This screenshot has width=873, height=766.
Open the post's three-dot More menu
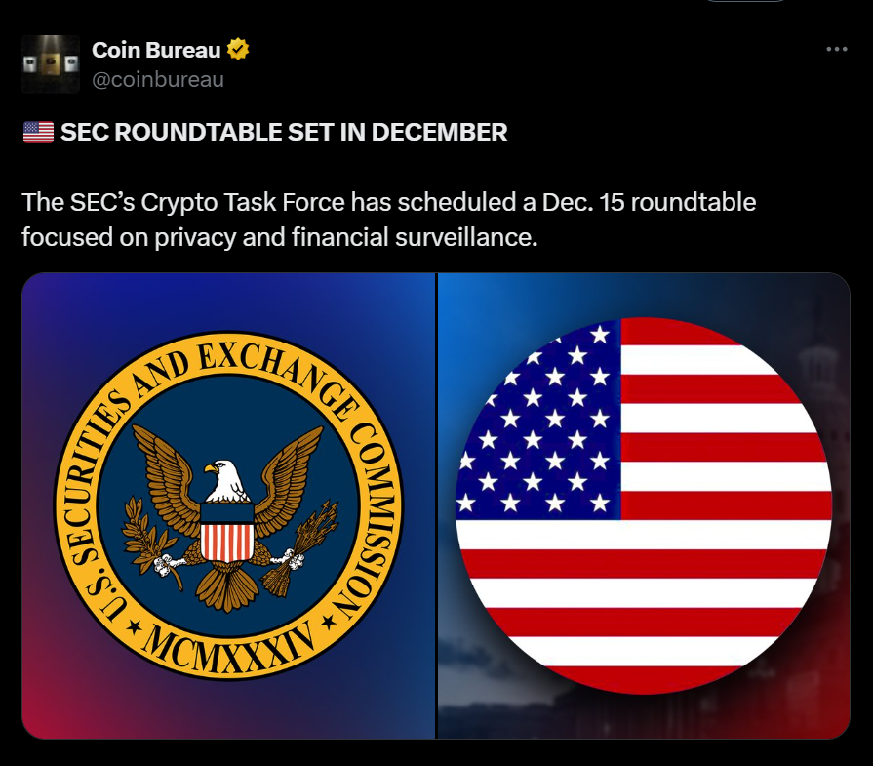click(836, 49)
